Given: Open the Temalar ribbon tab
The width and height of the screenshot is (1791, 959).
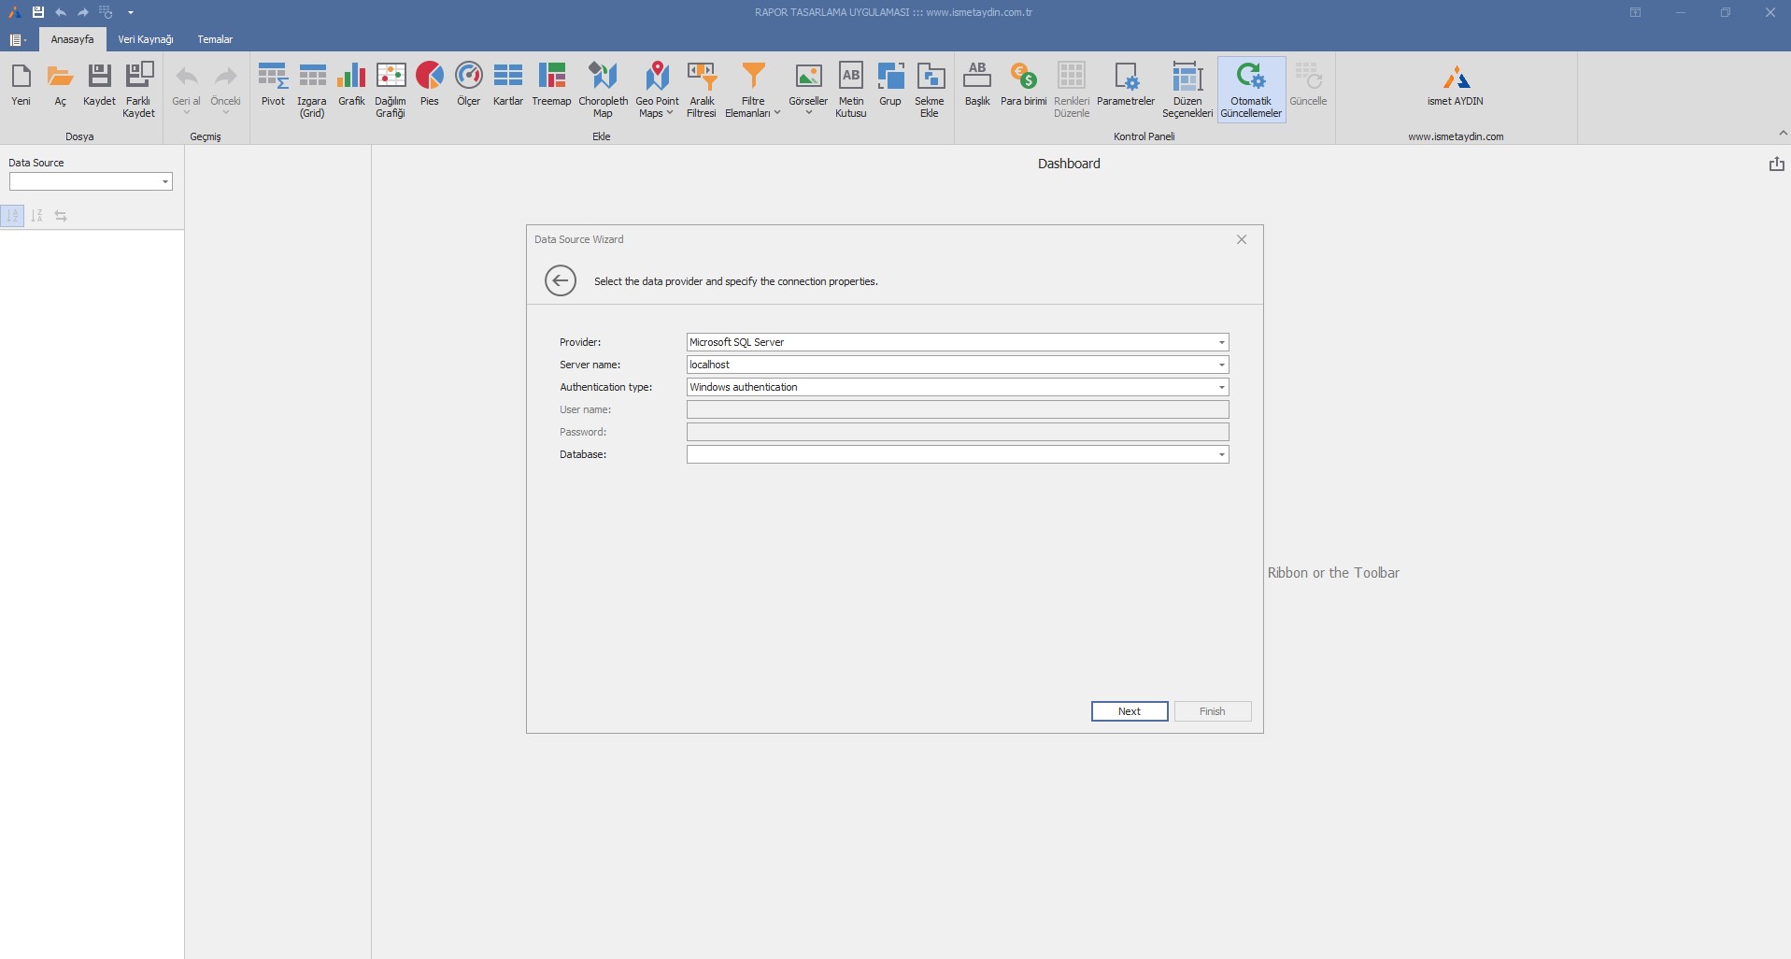Looking at the screenshot, I should (x=215, y=39).
